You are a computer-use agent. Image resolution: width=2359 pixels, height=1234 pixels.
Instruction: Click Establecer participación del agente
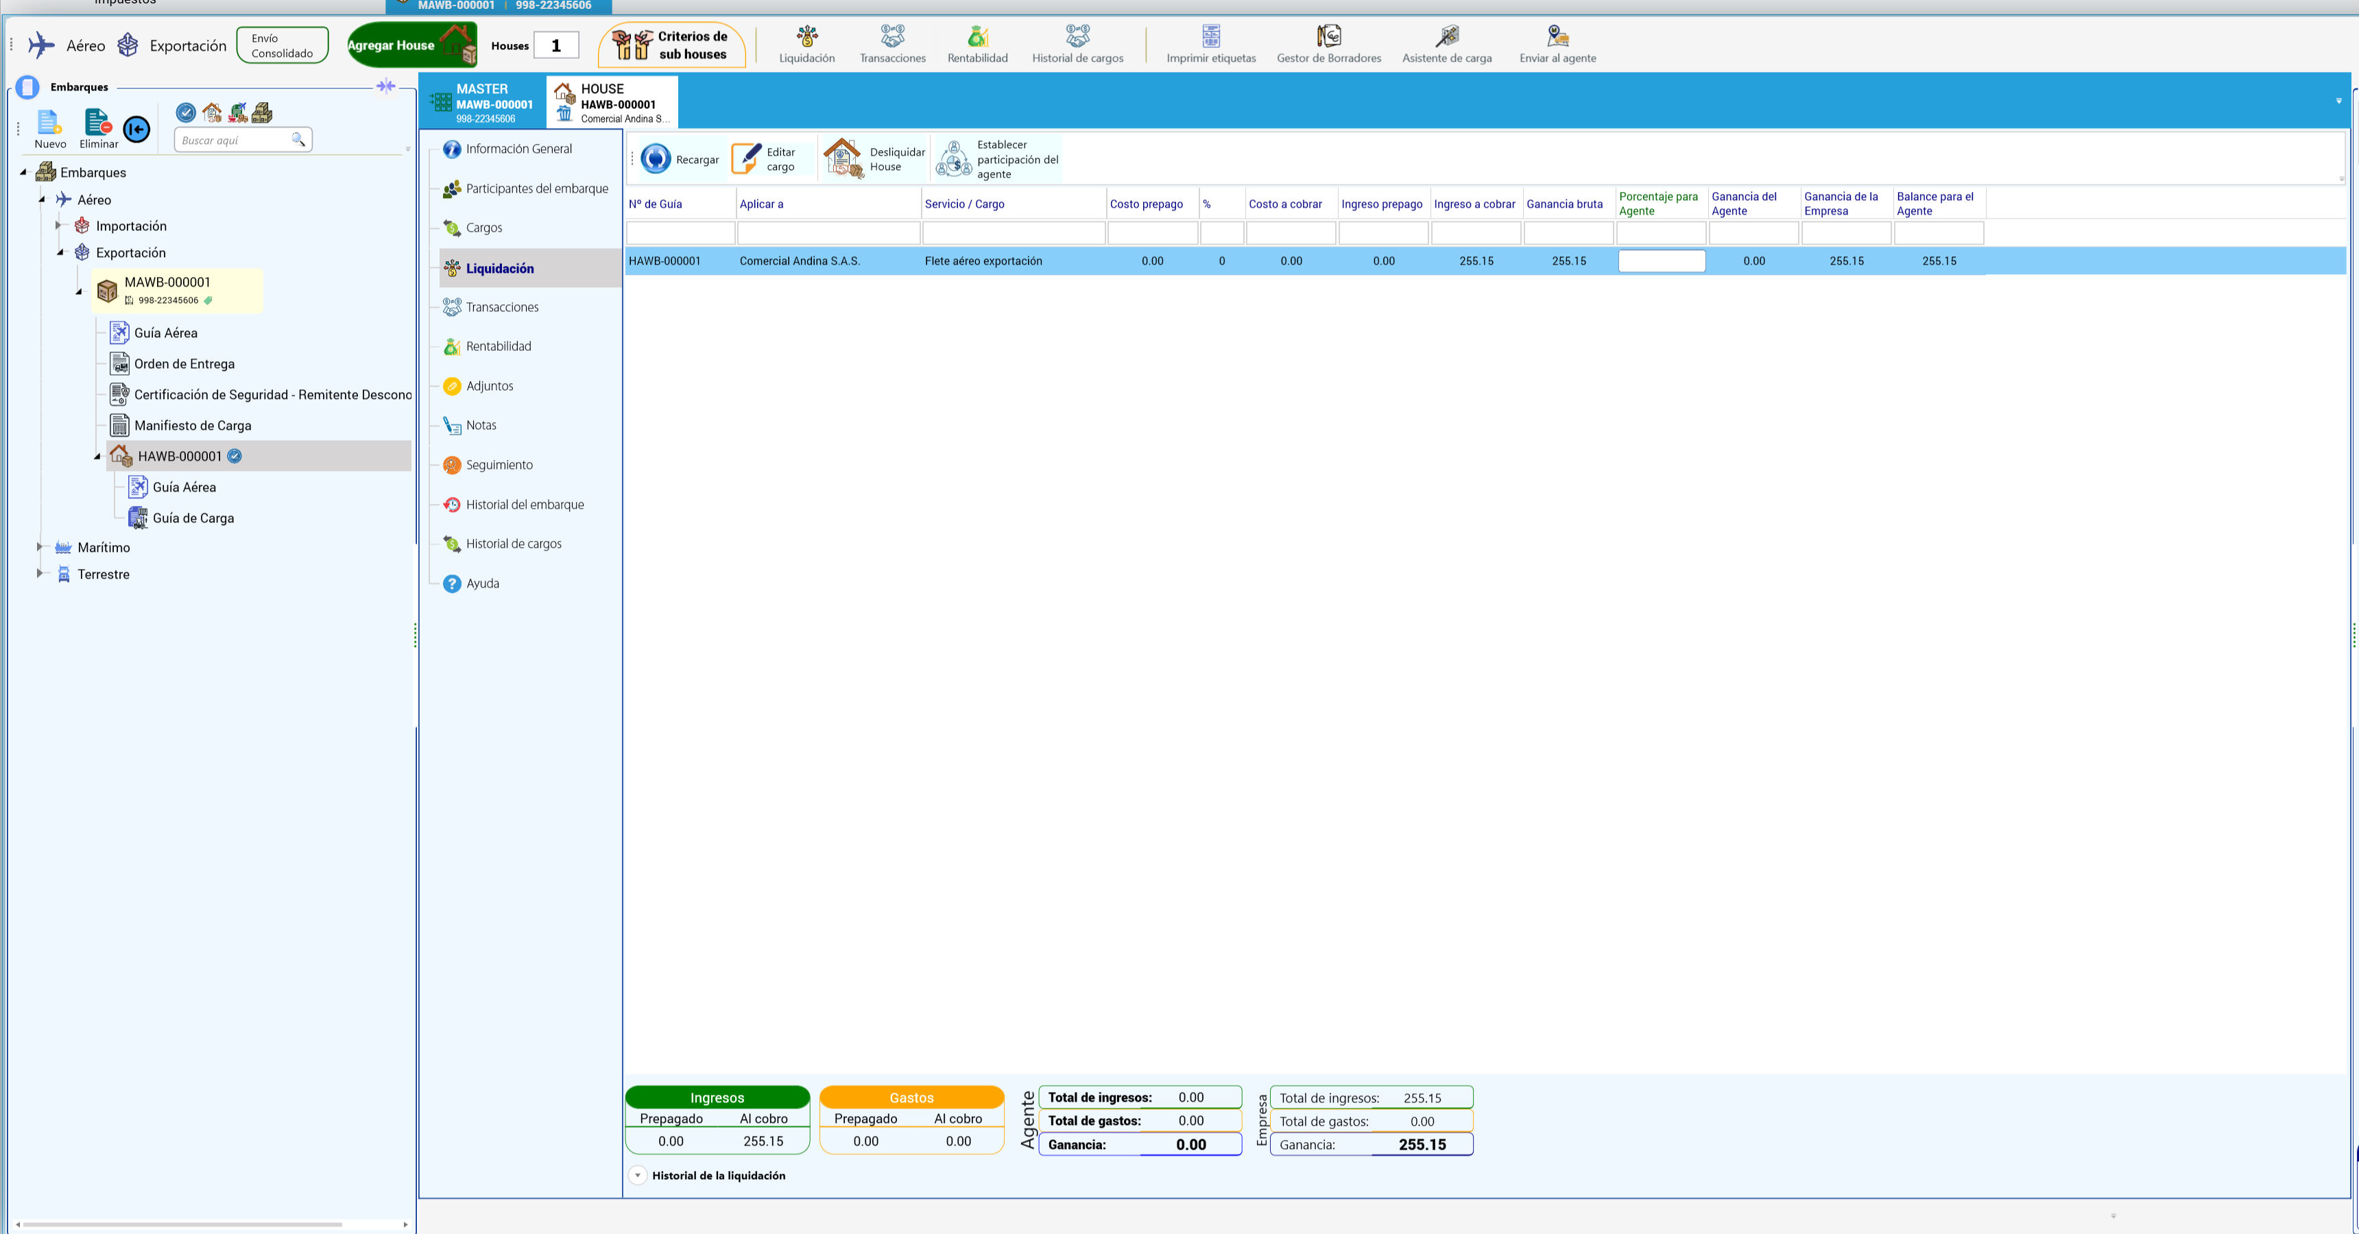(x=997, y=158)
